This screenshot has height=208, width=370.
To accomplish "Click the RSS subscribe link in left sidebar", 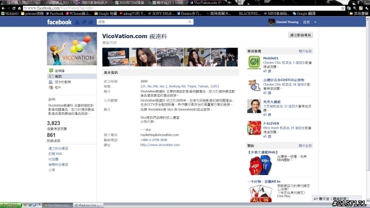I will click(x=55, y=154).
